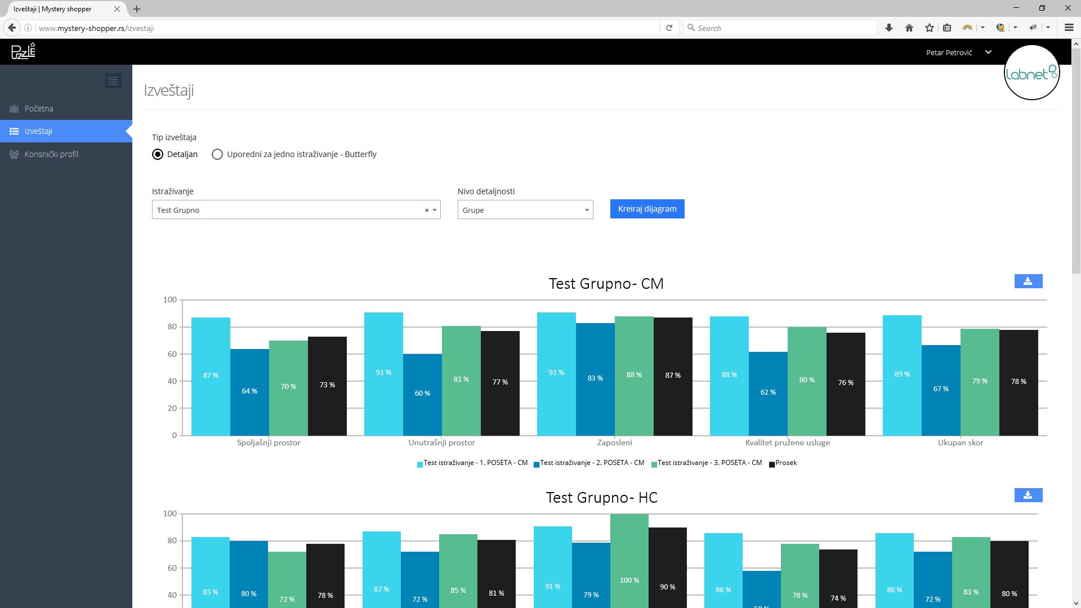The width and height of the screenshot is (1081, 608).
Task: Click the Test Grupno- HC chart title
Action: coord(602,498)
